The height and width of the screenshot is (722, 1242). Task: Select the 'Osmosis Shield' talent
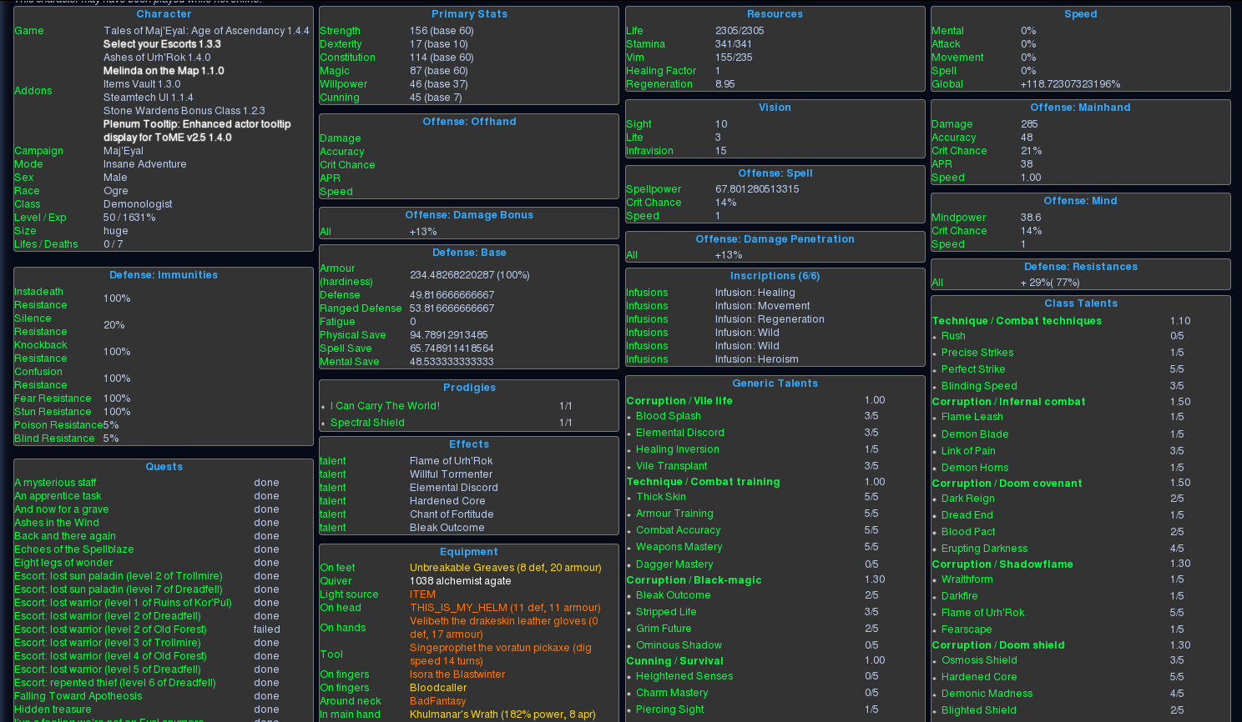[x=979, y=660]
